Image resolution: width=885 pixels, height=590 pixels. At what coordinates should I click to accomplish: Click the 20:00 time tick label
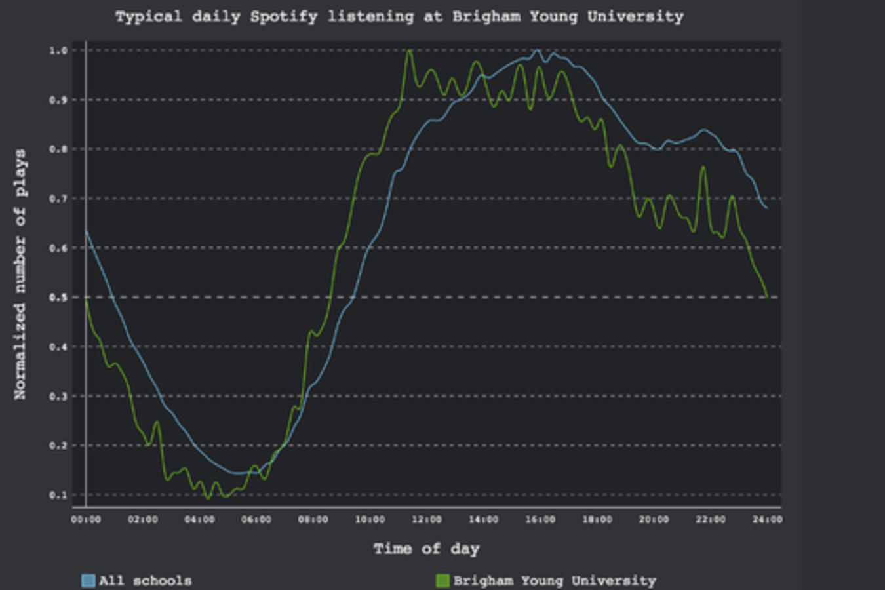[654, 520]
